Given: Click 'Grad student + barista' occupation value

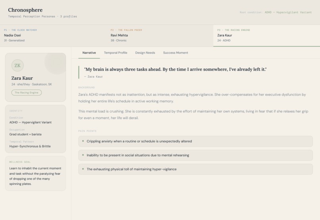Looking at the screenshot, I should click(25, 134).
